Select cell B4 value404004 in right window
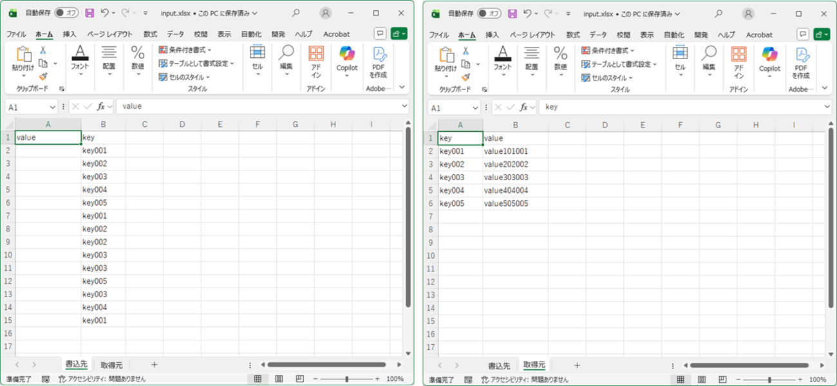Screen dimensions: 837x386 (x=506, y=190)
